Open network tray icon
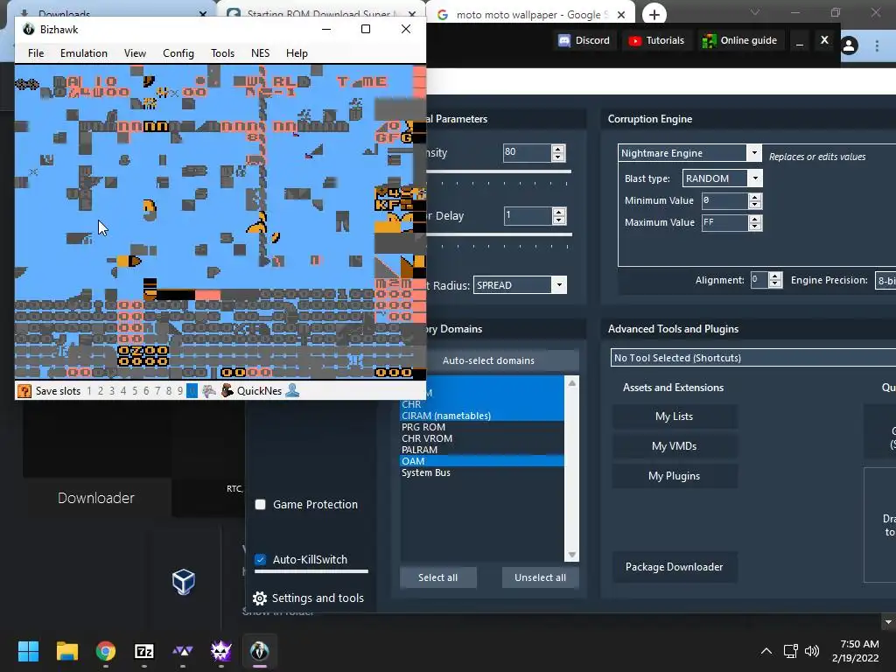This screenshot has width=896, height=672. point(790,651)
